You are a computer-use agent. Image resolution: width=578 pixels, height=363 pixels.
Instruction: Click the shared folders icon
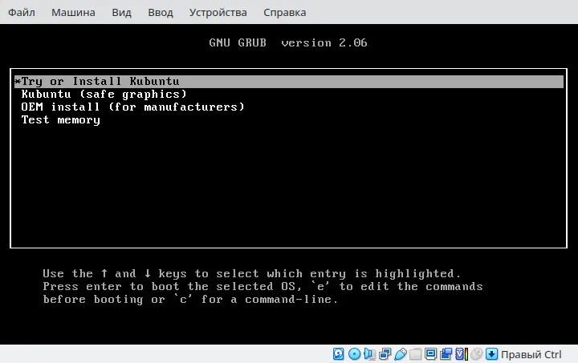(416, 354)
